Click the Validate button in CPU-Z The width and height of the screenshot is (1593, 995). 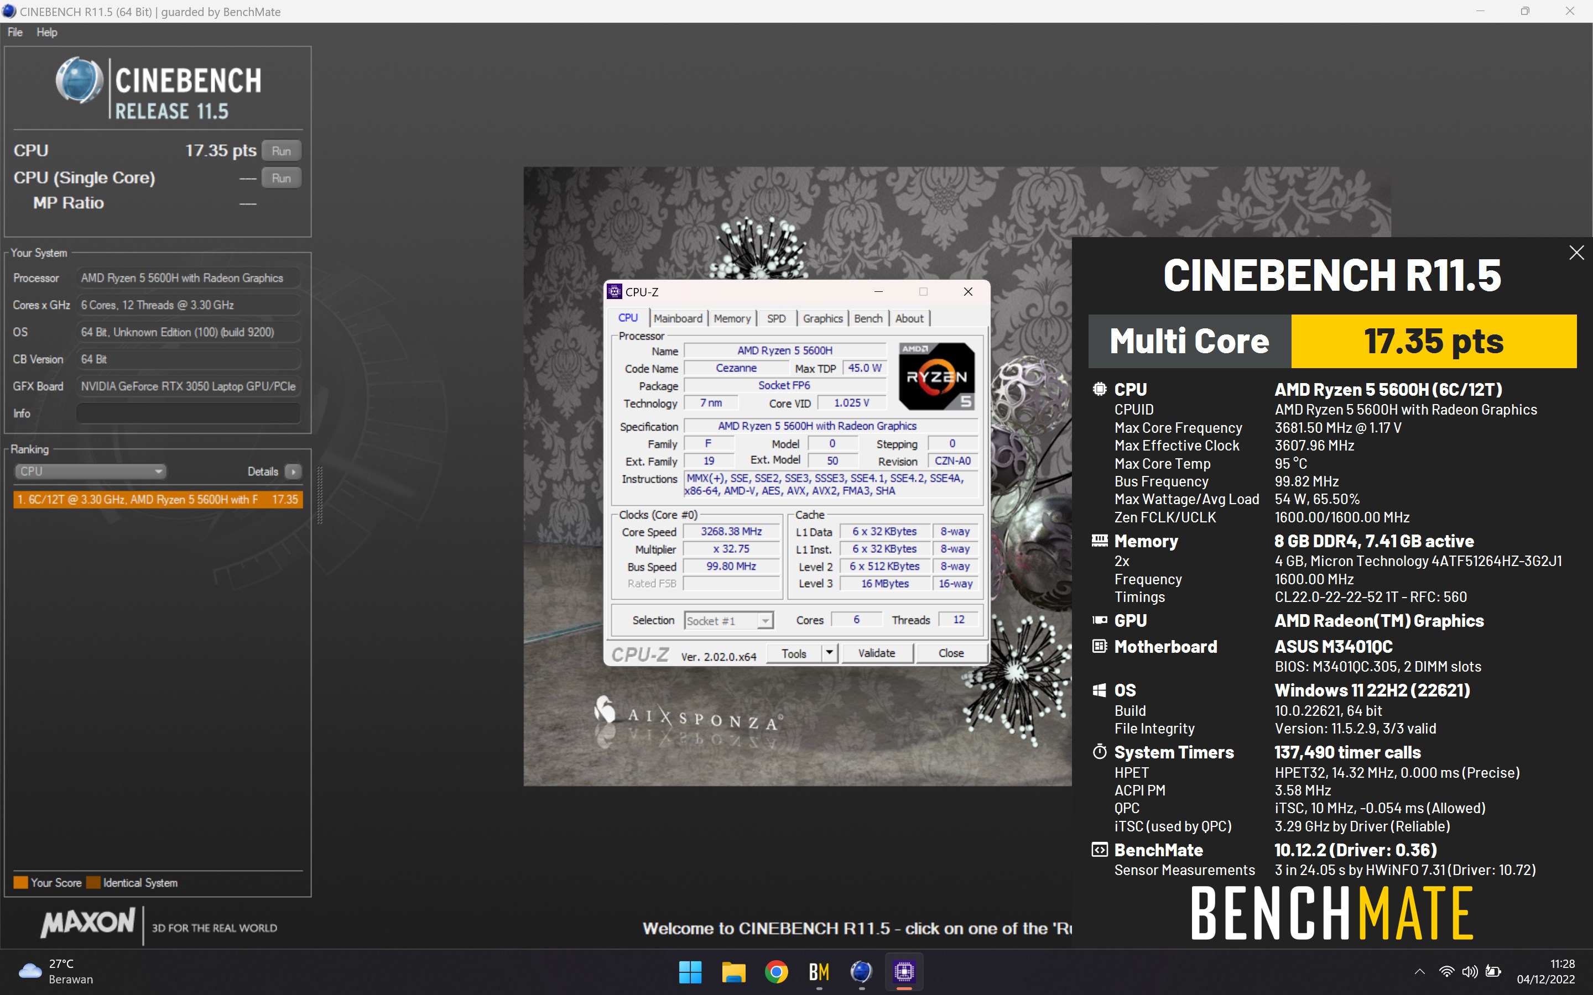876,653
